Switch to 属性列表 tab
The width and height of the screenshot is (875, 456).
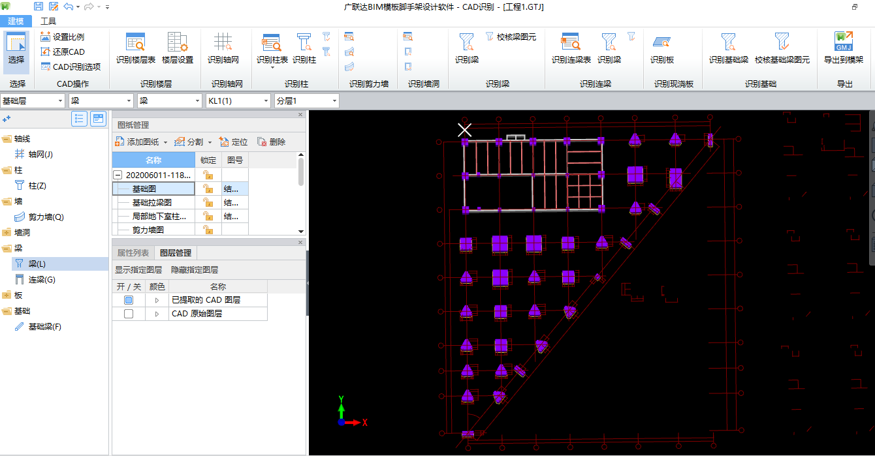pyautogui.click(x=133, y=252)
